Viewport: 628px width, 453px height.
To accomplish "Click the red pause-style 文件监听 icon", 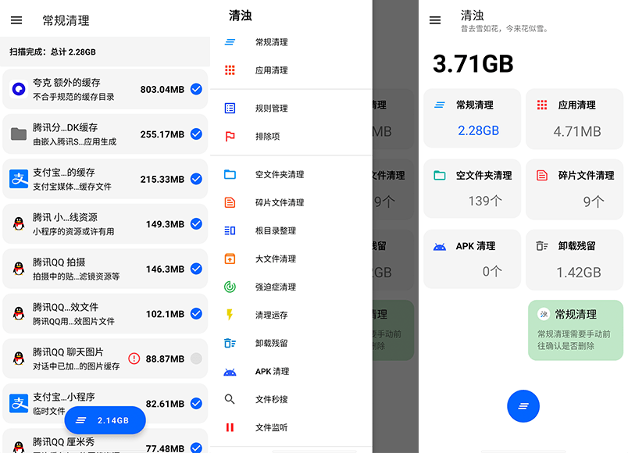I will [x=230, y=427].
